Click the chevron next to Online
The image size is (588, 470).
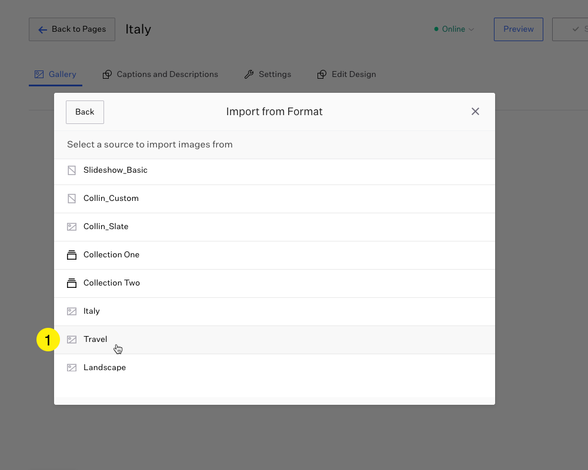(x=472, y=29)
